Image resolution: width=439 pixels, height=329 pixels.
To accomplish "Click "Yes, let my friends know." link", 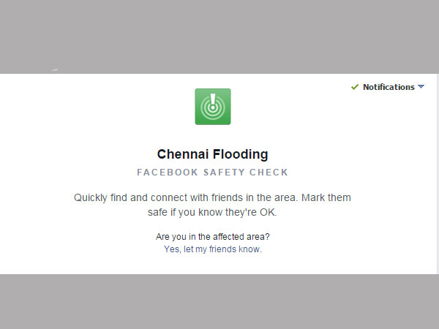I will [x=213, y=249].
